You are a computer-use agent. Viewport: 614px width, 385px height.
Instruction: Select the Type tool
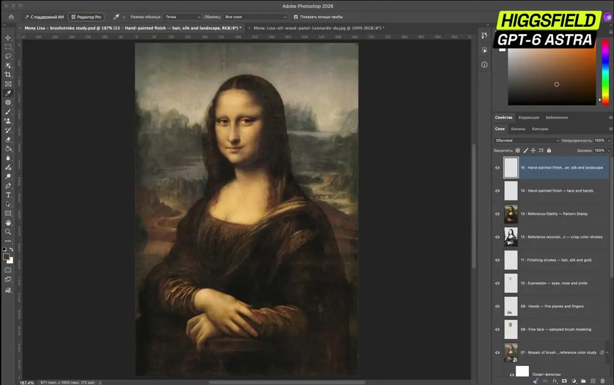click(x=8, y=195)
